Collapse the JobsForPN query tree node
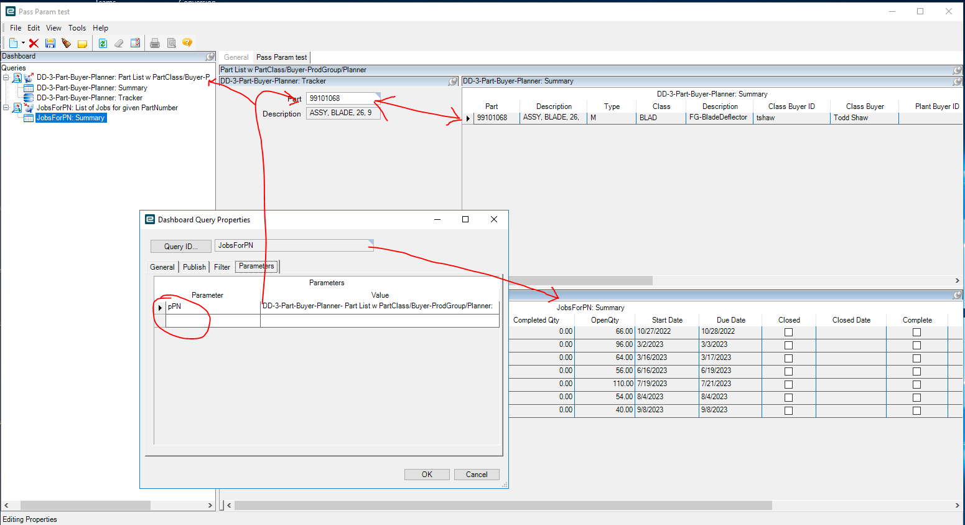965x525 pixels. click(x=6, y=108)
